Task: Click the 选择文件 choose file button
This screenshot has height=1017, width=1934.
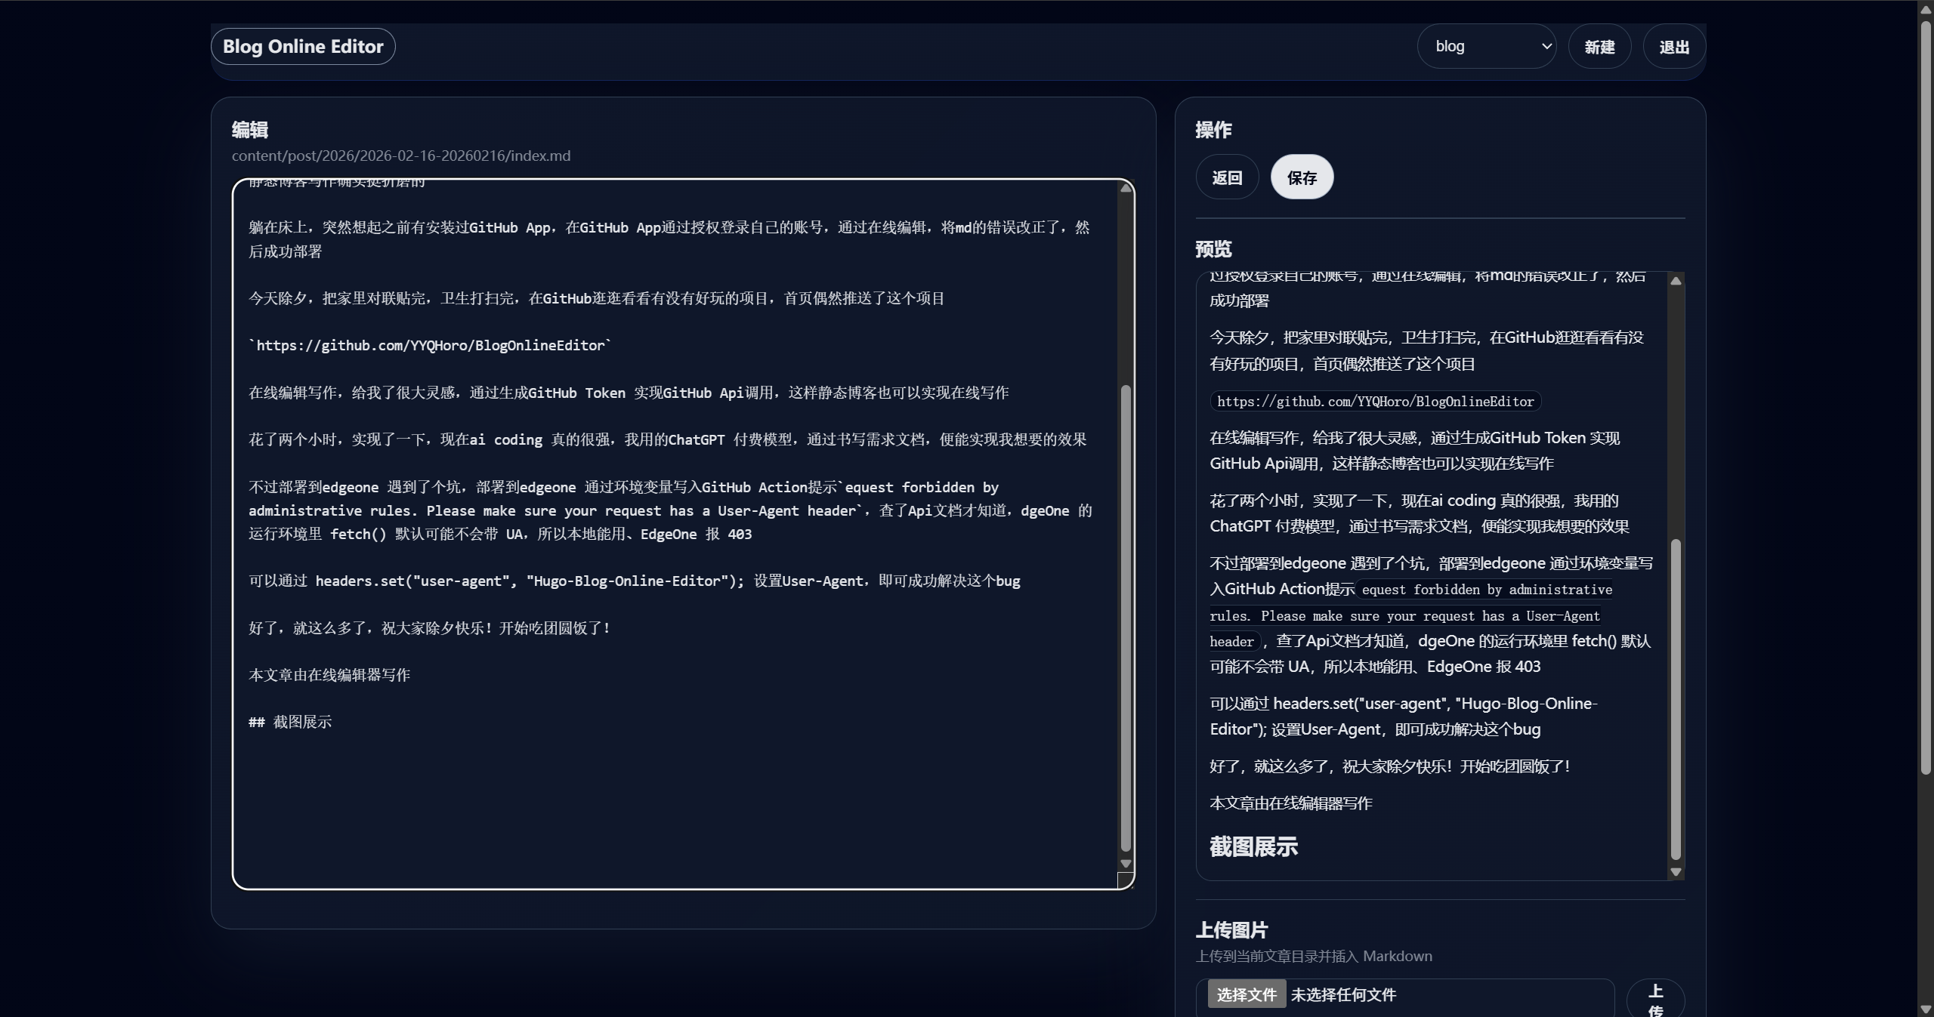Action: tap(1246, 994)
